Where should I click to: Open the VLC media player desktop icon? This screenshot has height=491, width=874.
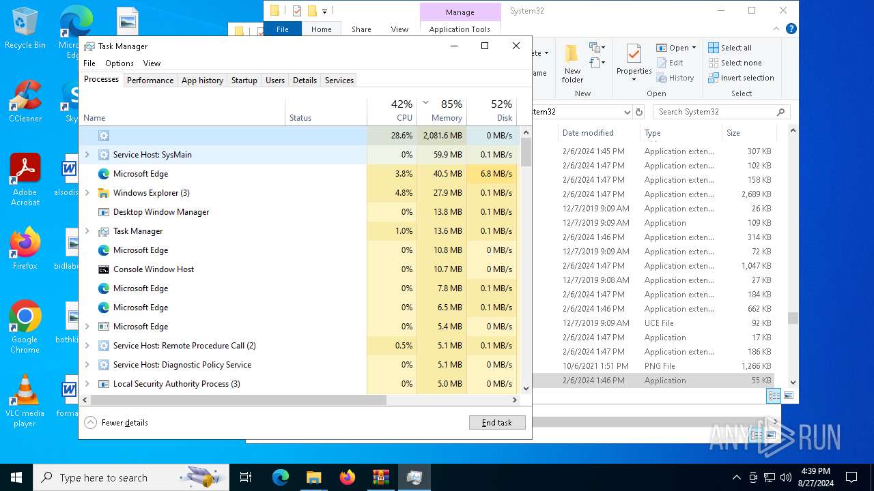[x=25, y=401]
